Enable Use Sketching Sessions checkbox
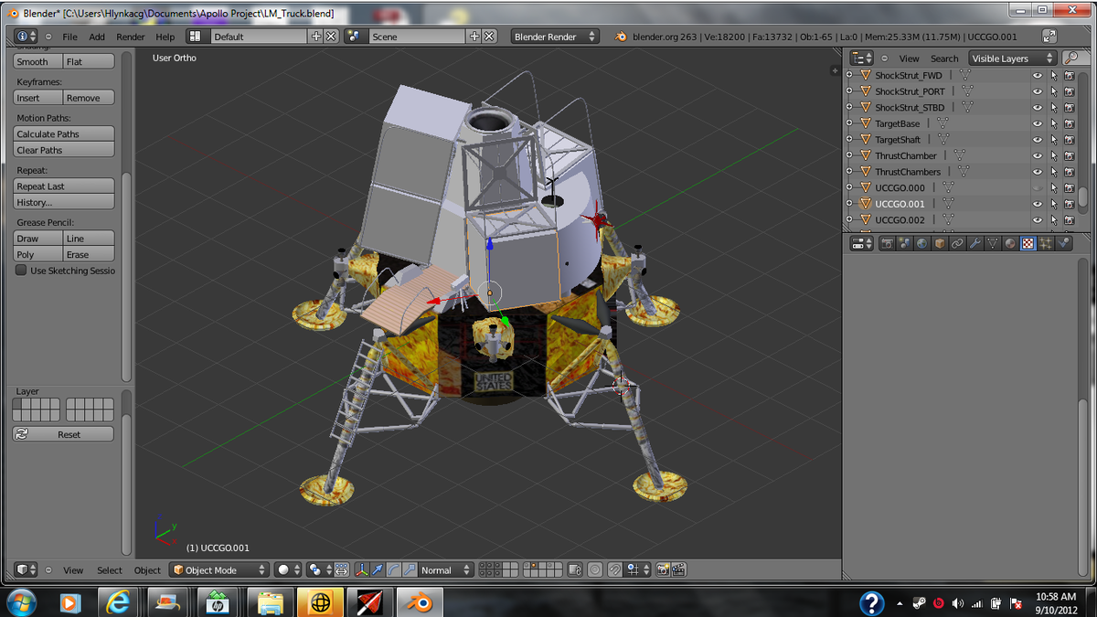The width and height of the screenshot is (1097, 617). pos(21,271)
